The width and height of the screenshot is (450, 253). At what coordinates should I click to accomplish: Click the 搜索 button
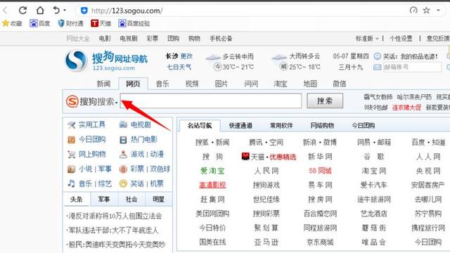click(325, 100)
